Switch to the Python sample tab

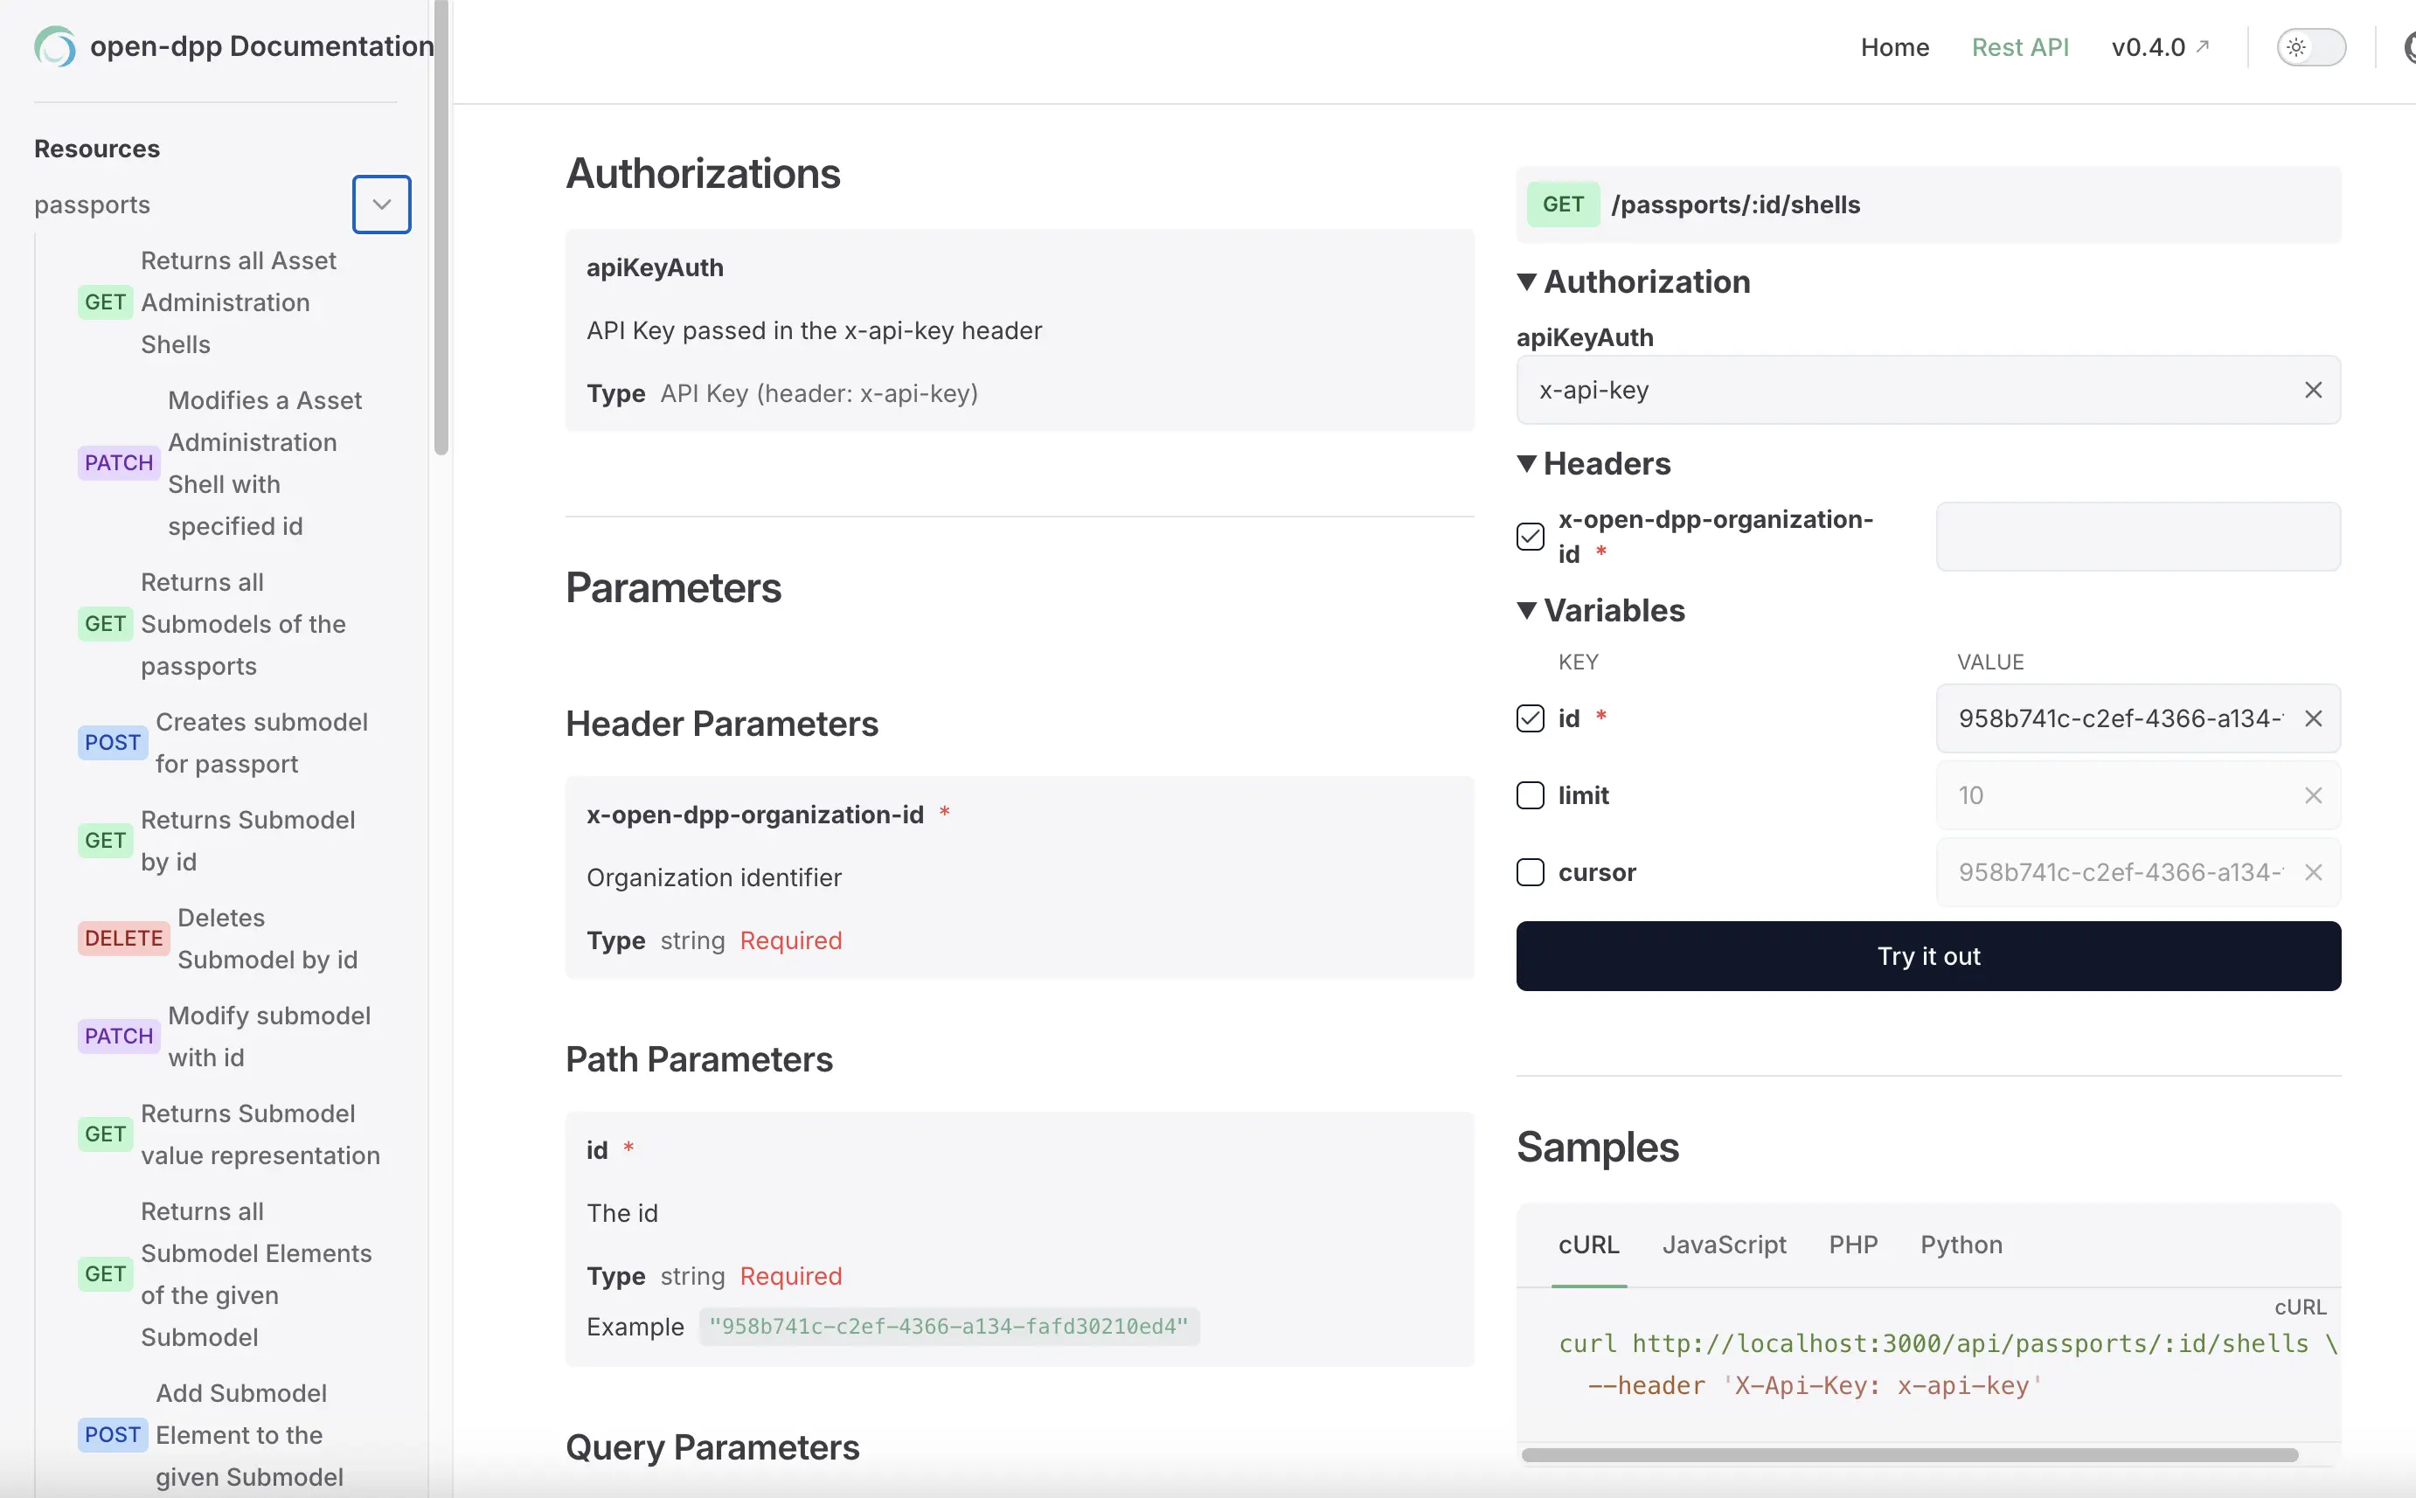pos(1961,1245)
